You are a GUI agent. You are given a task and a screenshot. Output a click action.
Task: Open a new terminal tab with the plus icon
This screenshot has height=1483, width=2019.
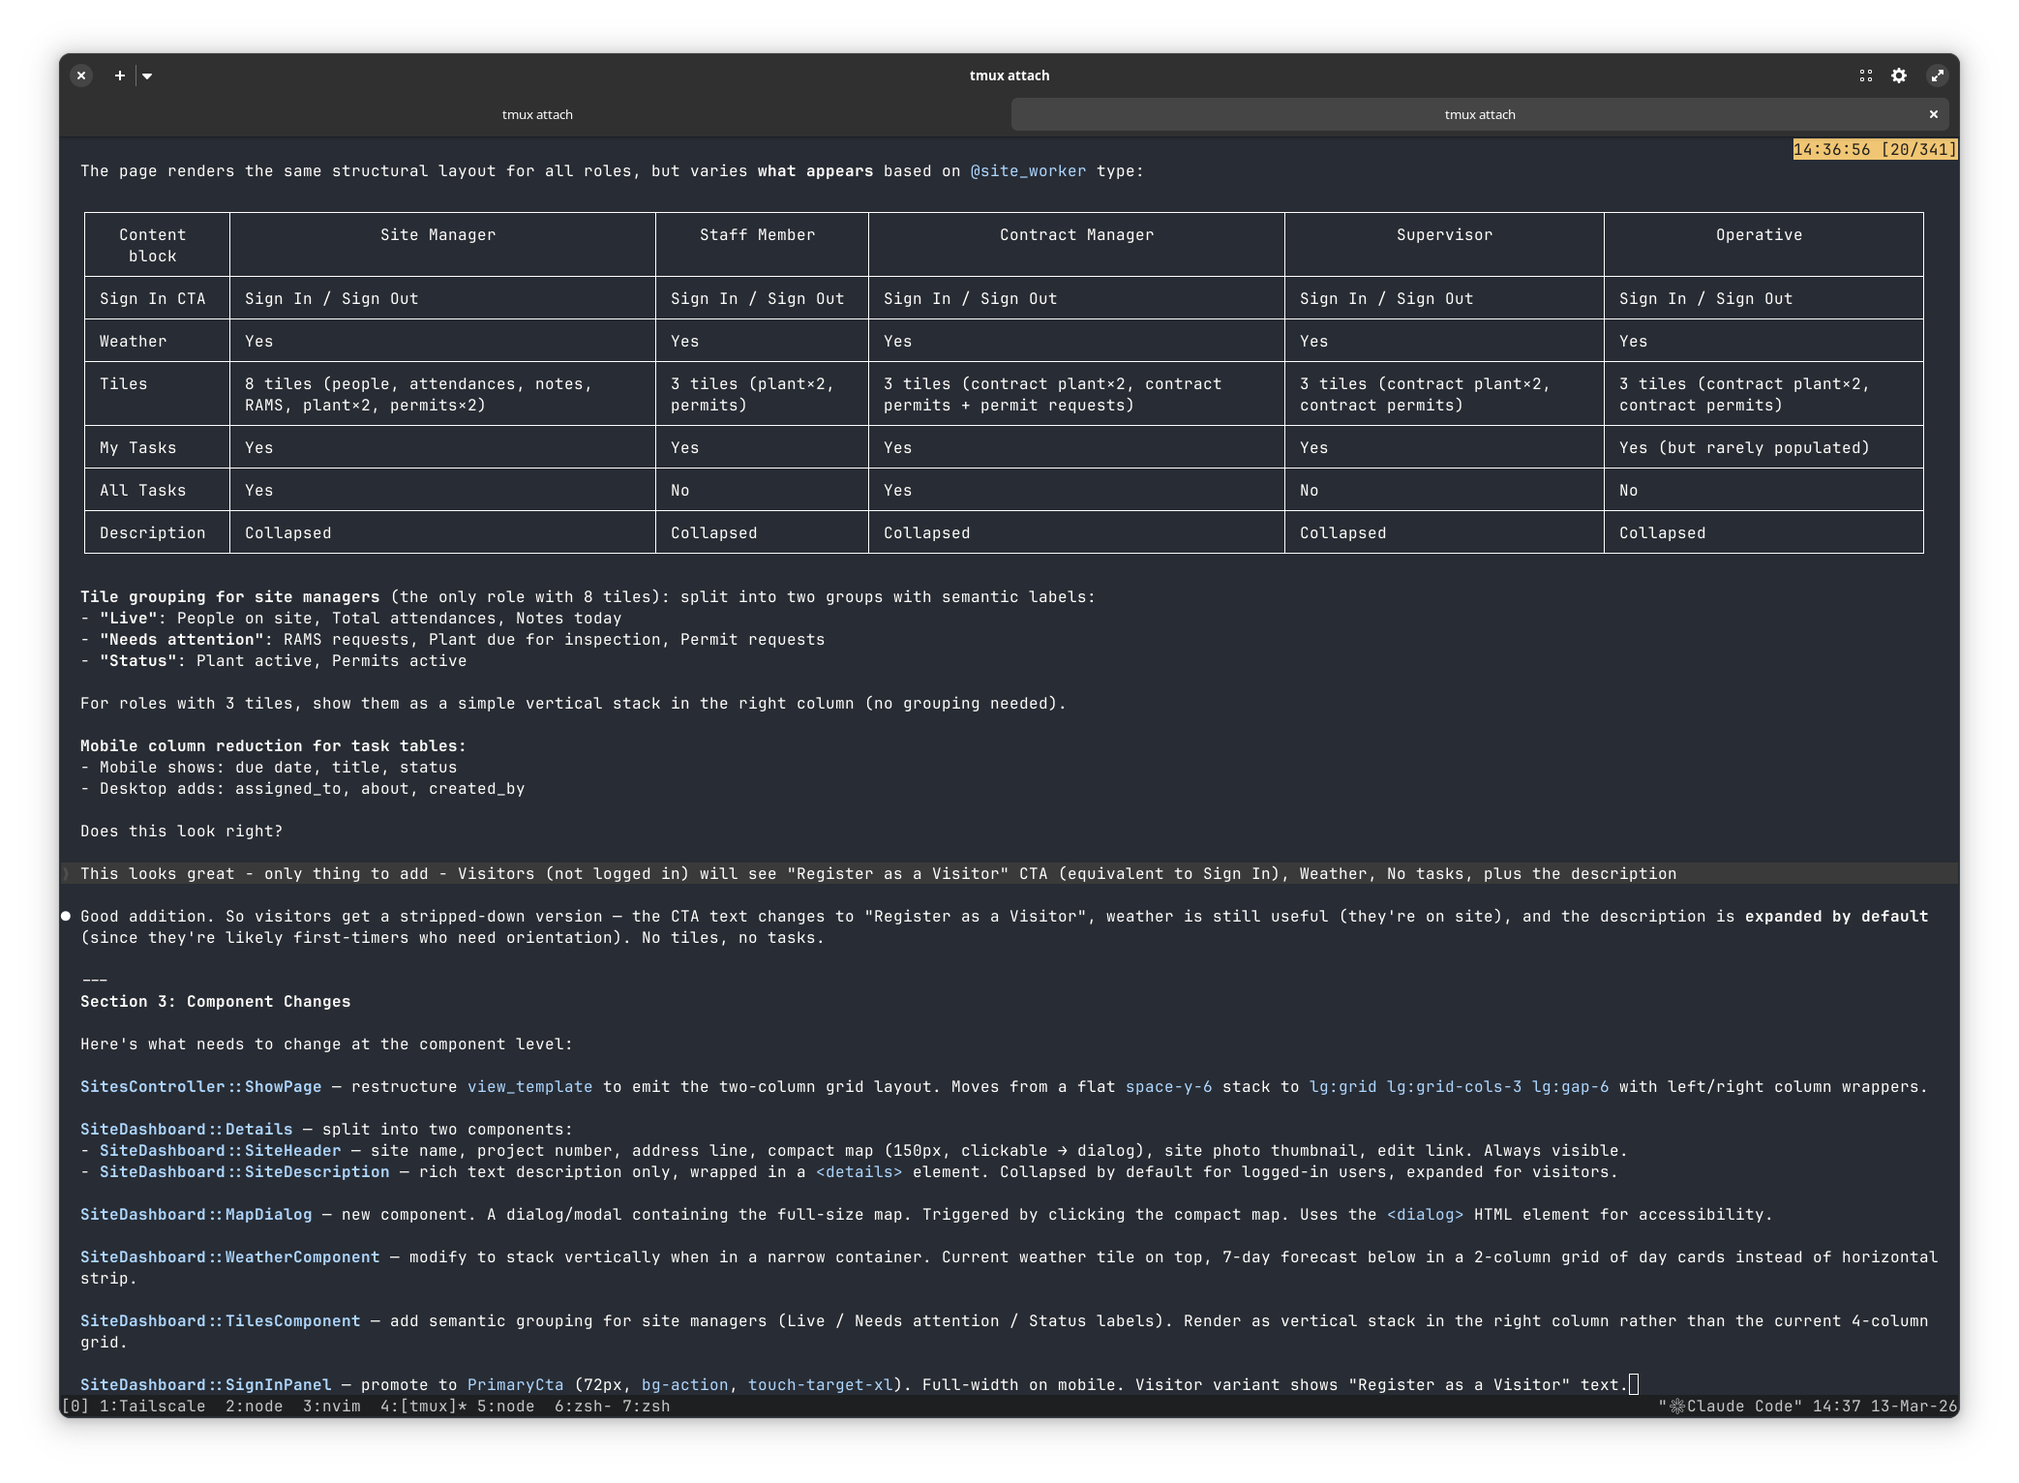[x=120, y=76]
